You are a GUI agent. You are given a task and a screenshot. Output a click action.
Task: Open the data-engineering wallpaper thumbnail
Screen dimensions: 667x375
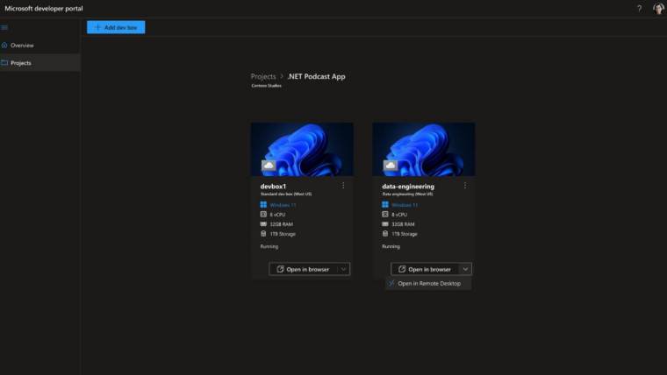coord(424,149)
